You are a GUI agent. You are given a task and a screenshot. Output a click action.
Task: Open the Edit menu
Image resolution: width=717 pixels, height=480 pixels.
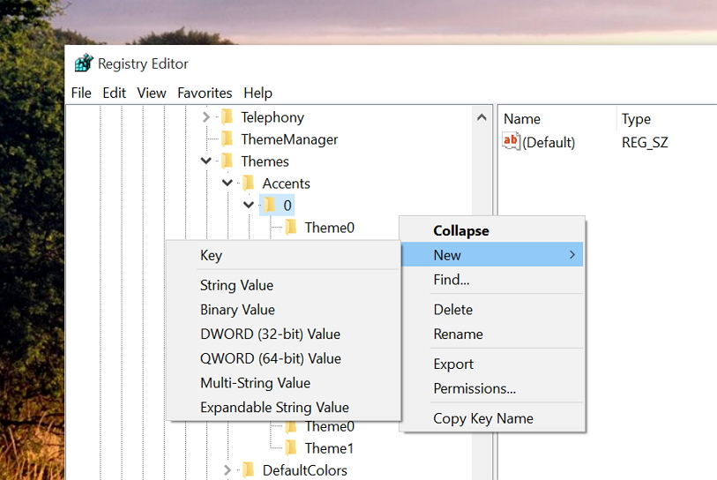pyautogui.click(x=114, y=93)
